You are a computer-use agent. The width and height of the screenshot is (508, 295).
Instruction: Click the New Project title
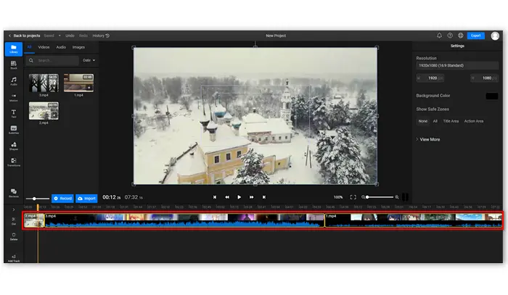tap(276, 36)
